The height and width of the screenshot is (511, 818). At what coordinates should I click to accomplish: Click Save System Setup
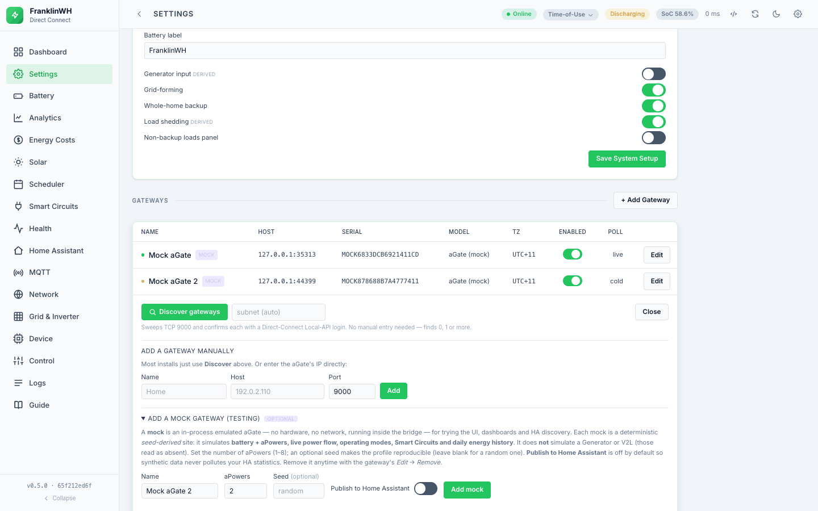point(627,159)
